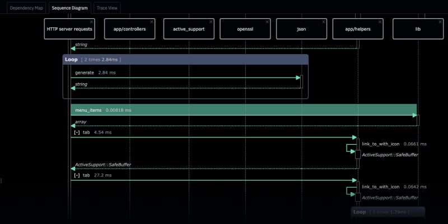Image resolution: width=448 pixels, height=224 pixels.
Task: Open the Dependency Map tab
Action: (26, 8)
